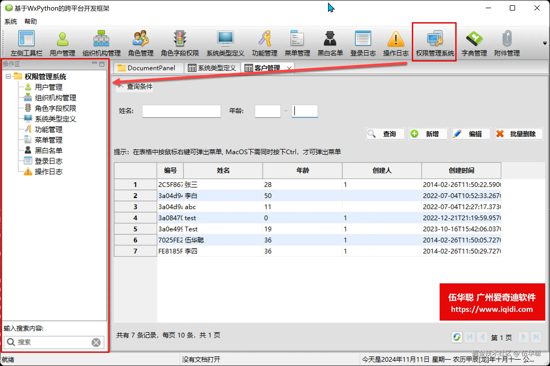
Task: Clear the search box with X icon
Action: tap(96, 342)
